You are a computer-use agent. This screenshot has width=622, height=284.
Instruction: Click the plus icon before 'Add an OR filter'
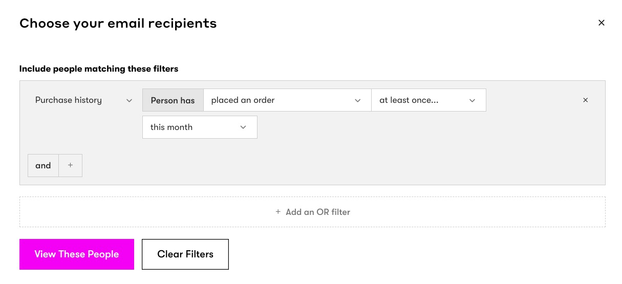click(278, 212)
